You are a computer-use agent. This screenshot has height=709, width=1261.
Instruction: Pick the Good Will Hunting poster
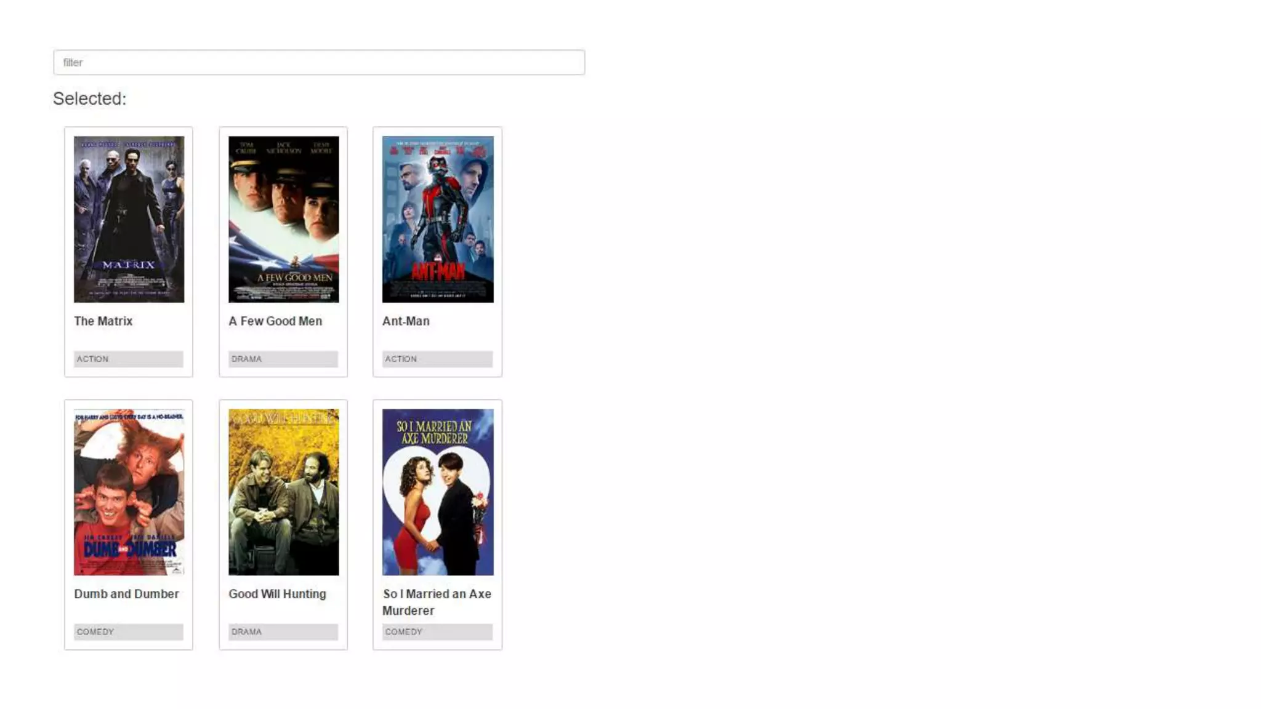point(283,492)
